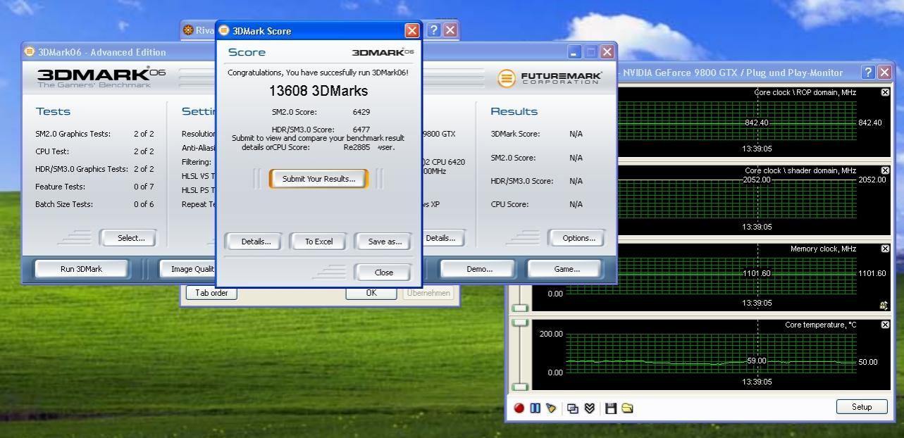Click 'Batch Size Tests:' label in Tests
The image size is (904, 438).
[64, 204]
